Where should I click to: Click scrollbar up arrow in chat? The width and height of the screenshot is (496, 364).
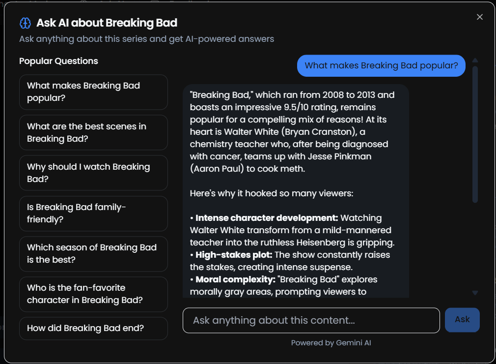(475, 60)
